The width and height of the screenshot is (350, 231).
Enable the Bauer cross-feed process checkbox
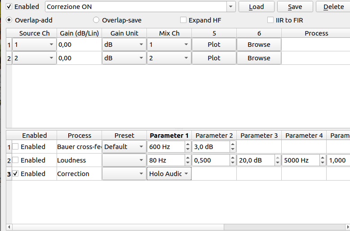[x=16, y=147]
